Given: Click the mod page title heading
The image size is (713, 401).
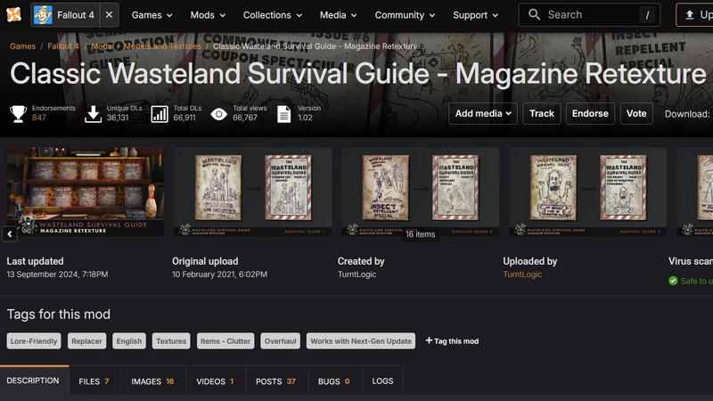Looking at the screenshot, I should coord(358,74).
